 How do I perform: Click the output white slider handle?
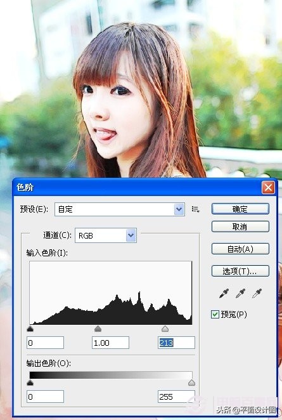191,383
